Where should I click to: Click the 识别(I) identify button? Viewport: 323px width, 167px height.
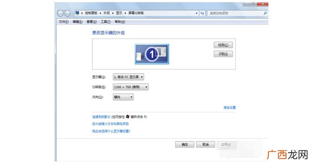click(x=223, y=54)
